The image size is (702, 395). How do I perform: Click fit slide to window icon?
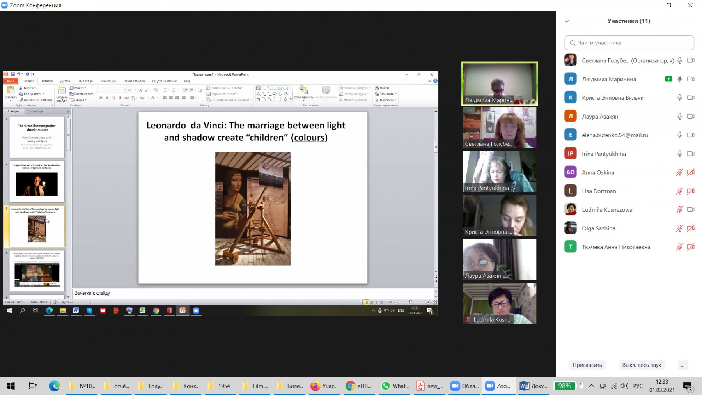click(x=434, y=302)
